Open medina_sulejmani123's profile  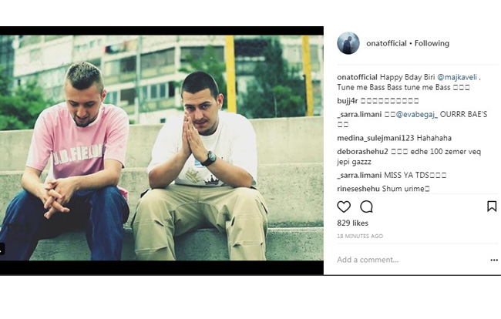coord(375,138)
